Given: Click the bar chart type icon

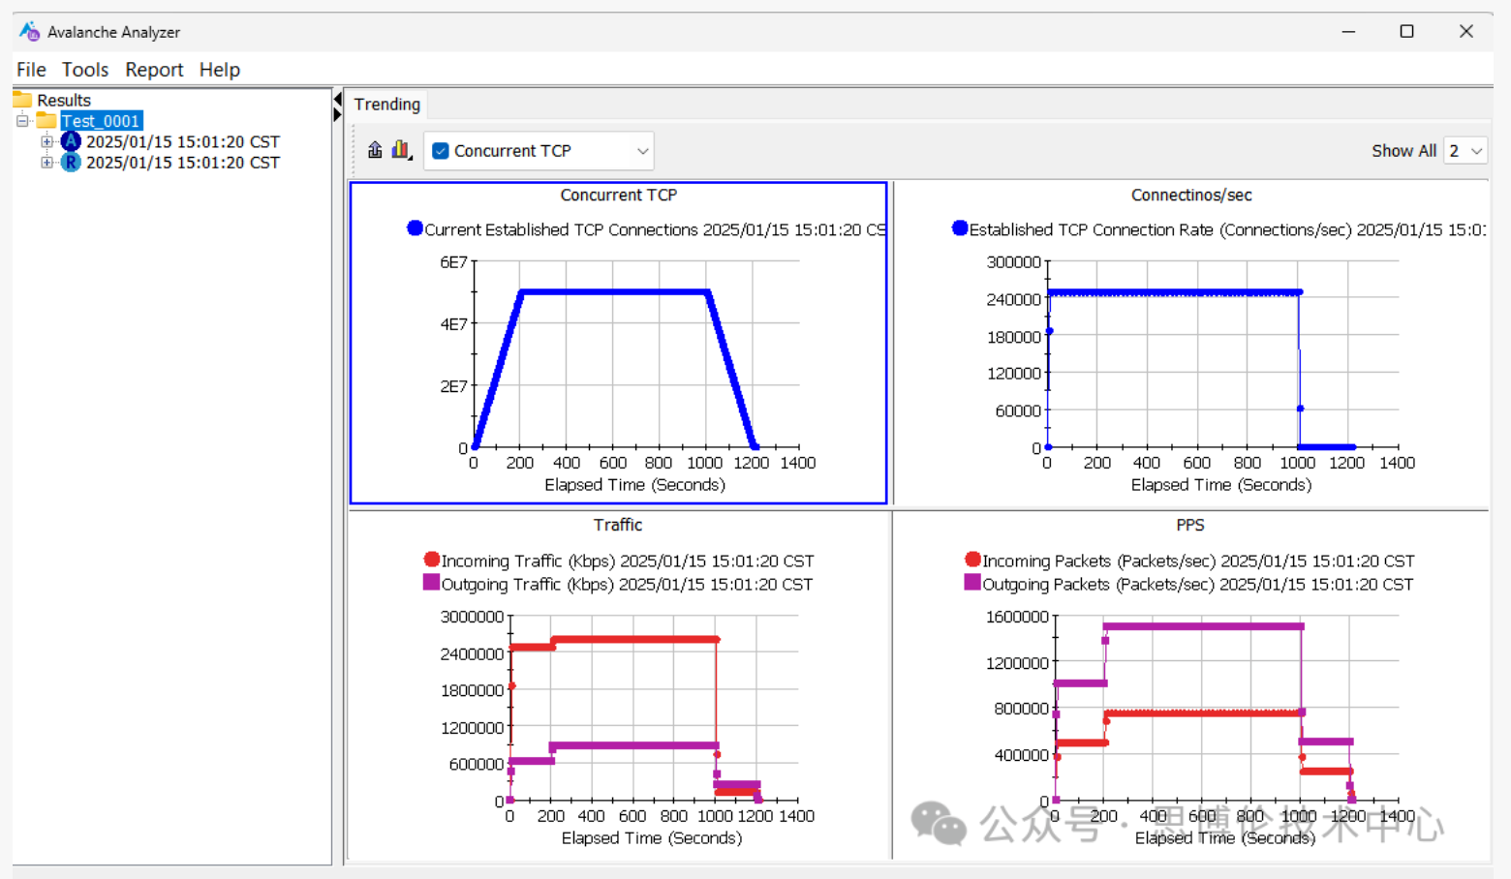Looking at the screenshot, I should point(401,150).
